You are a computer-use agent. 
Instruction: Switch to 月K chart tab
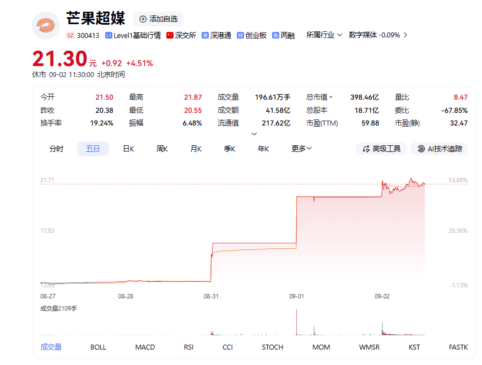tap(196, 149)
